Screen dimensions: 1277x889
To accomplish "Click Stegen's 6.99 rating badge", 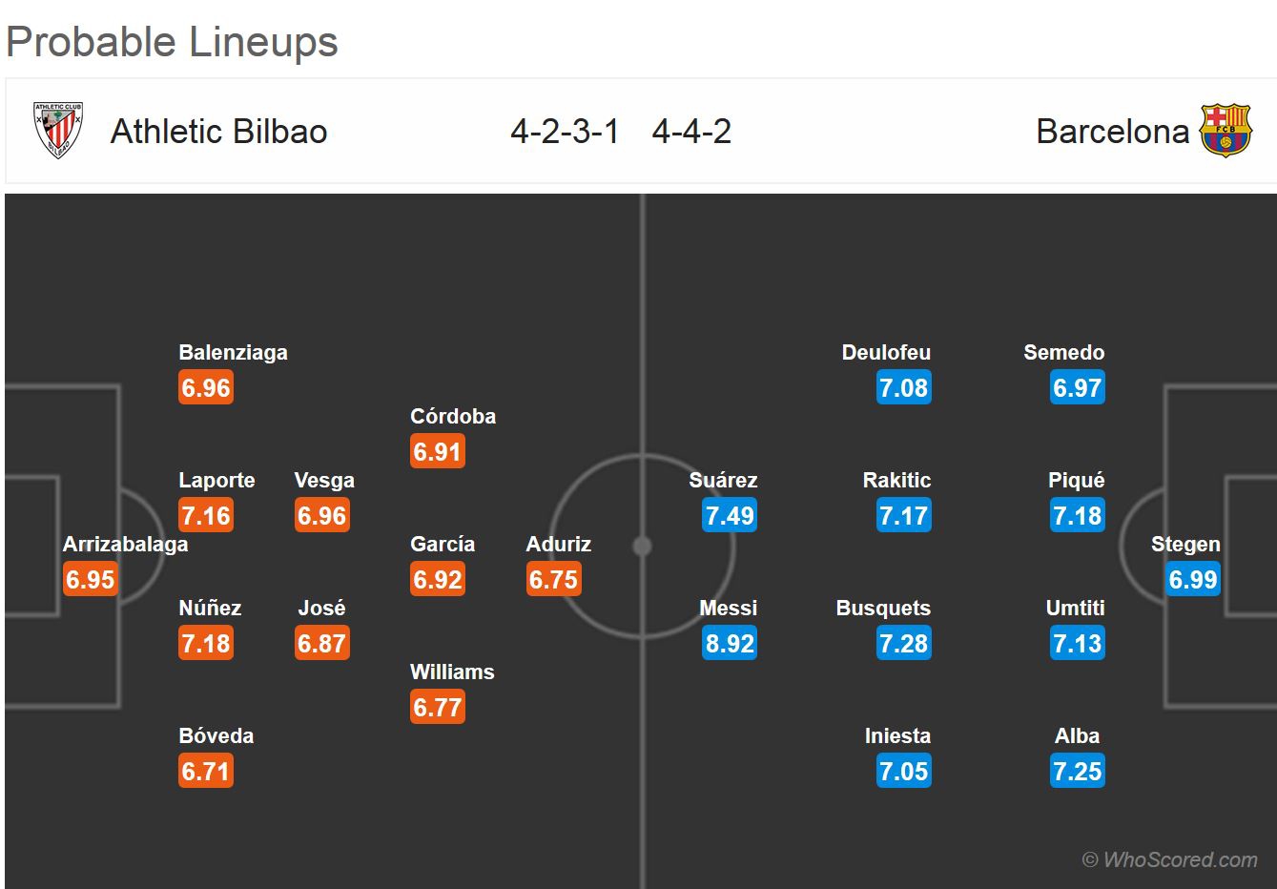I will click(1193, 580).
